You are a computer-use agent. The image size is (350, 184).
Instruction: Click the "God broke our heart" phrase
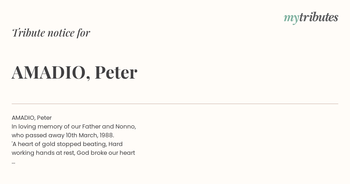(x=106, y=153)
